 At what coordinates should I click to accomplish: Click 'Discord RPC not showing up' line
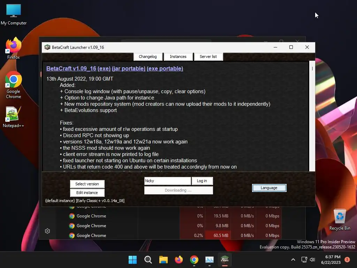[x=94, y=135]
